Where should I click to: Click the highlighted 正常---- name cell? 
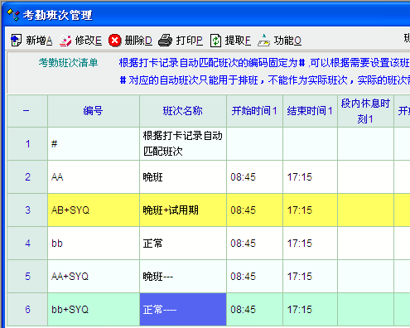click(183, 310)
